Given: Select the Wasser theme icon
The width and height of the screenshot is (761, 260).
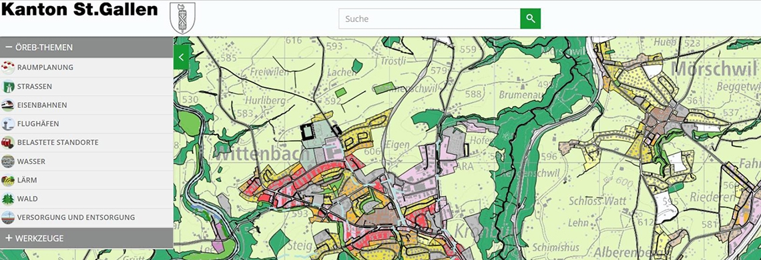Looking at the screenshot, I should tap(8, 161).
